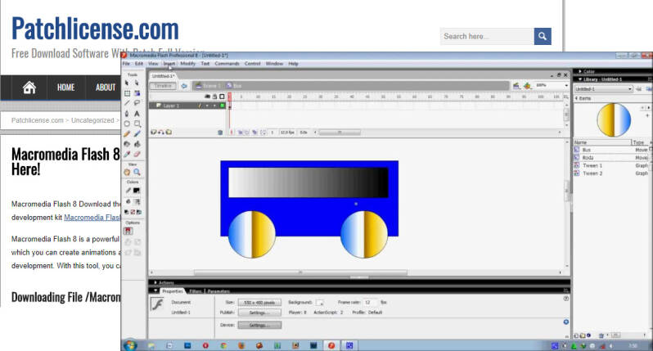Click the website's blue search button

(x=543, y=36)
